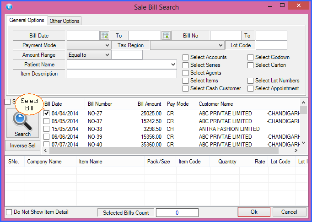Open the Payment Mode dropdown
The image size is (312, 222).
click(89, 45)
